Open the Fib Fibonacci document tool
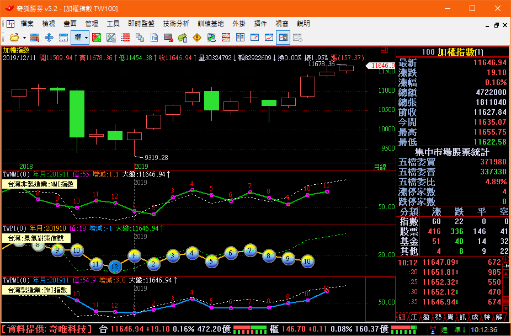511x336 pixels. coord(154,38)
